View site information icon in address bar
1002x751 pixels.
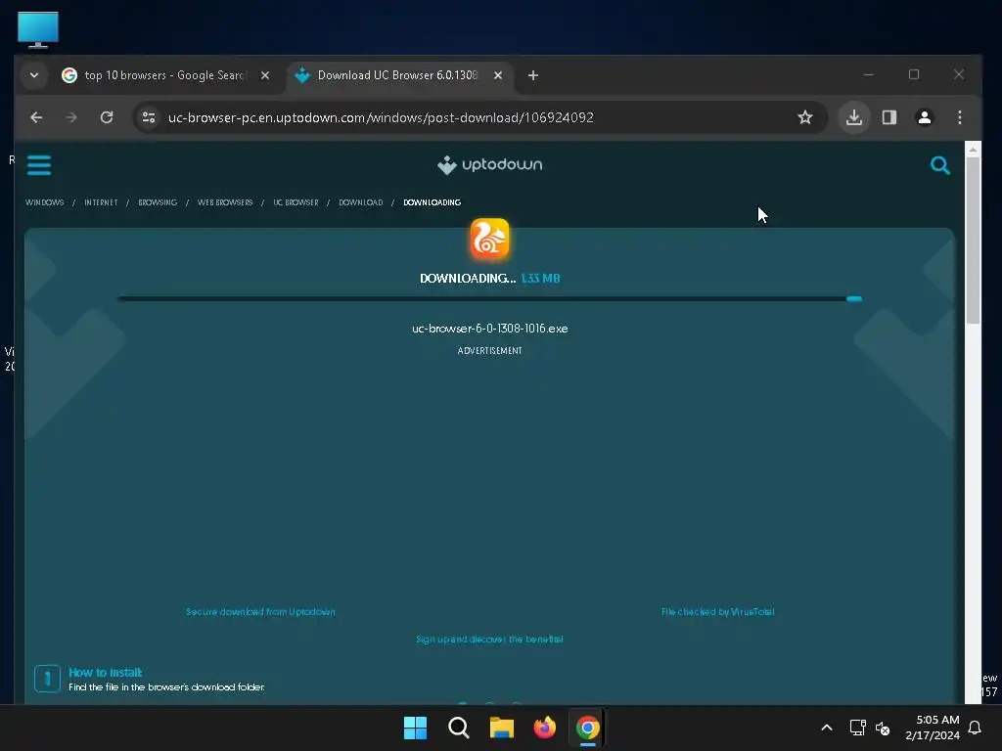point(149,117)
